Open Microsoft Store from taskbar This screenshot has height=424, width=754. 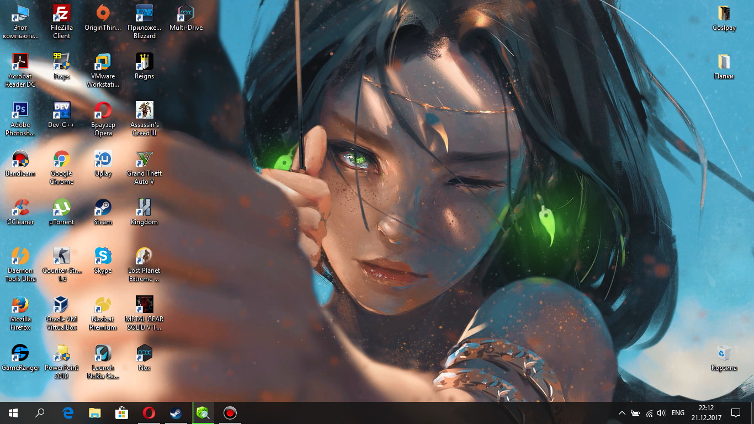point(121,413)
